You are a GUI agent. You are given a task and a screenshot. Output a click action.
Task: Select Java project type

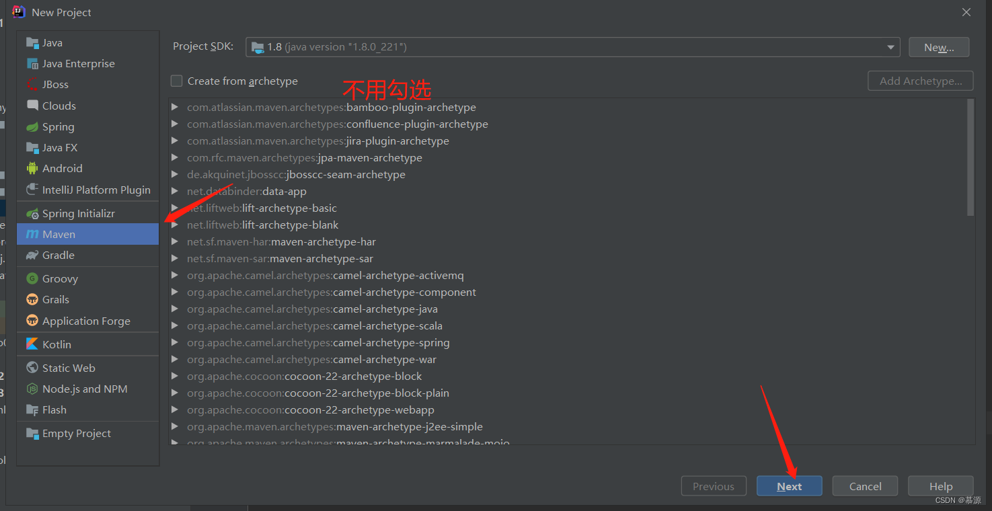pos(88,43)
